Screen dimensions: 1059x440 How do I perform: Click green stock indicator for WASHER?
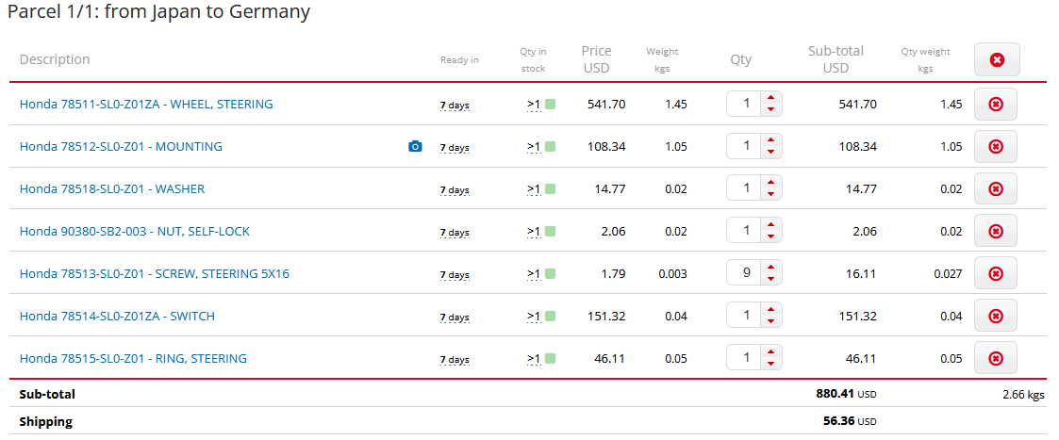tap(550, 189)
